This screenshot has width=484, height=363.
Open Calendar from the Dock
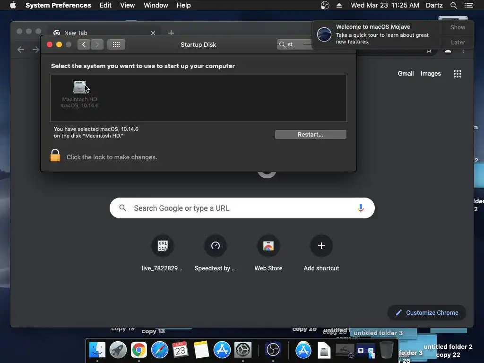pyautogui.click(x=180, y=350)
